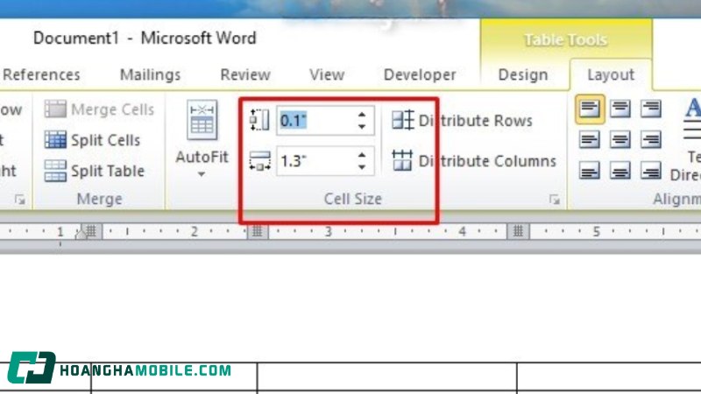
Task: Click the Merge Cells icon
Action: coord(55,109)
